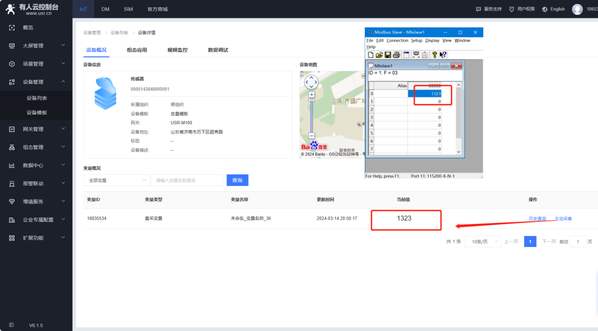Open the Setup menu in Modbus Slave
Screen dimensions: 598x331
416,41
